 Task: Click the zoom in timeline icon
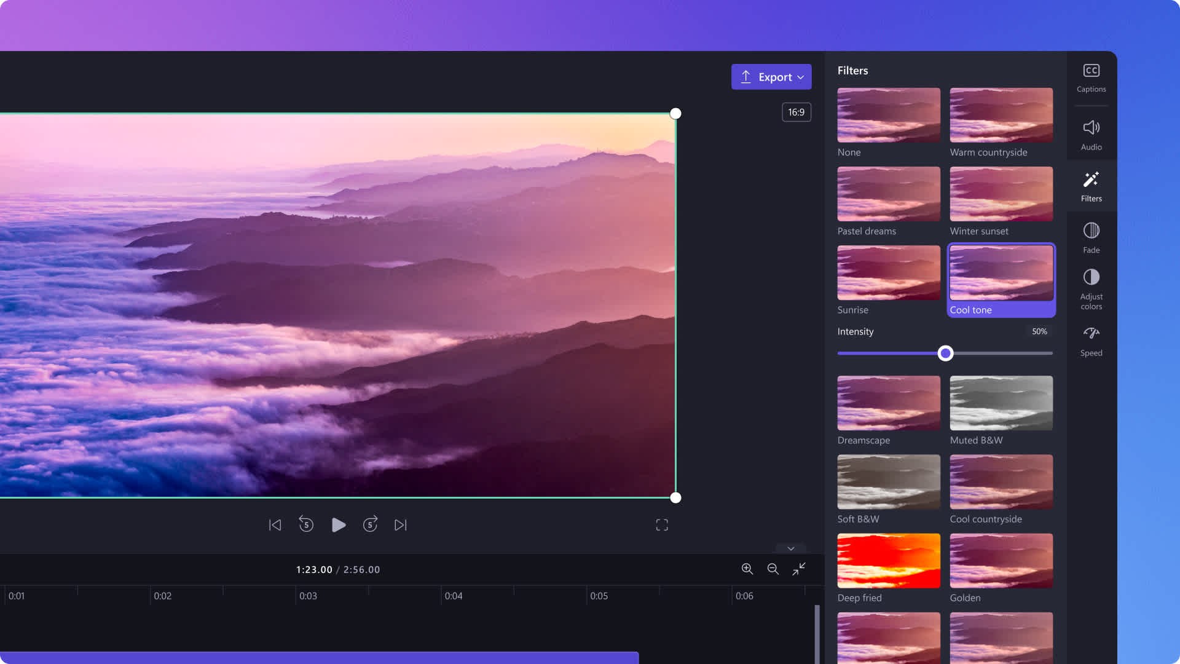(747, 569)
